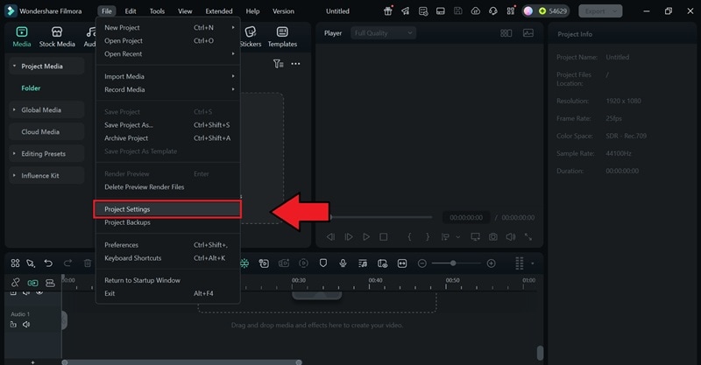Click the layout mode monitor icon
Image resolution: width=701 pixels, height=365 pixels.
pyautogui.click(x=441, y=11)
